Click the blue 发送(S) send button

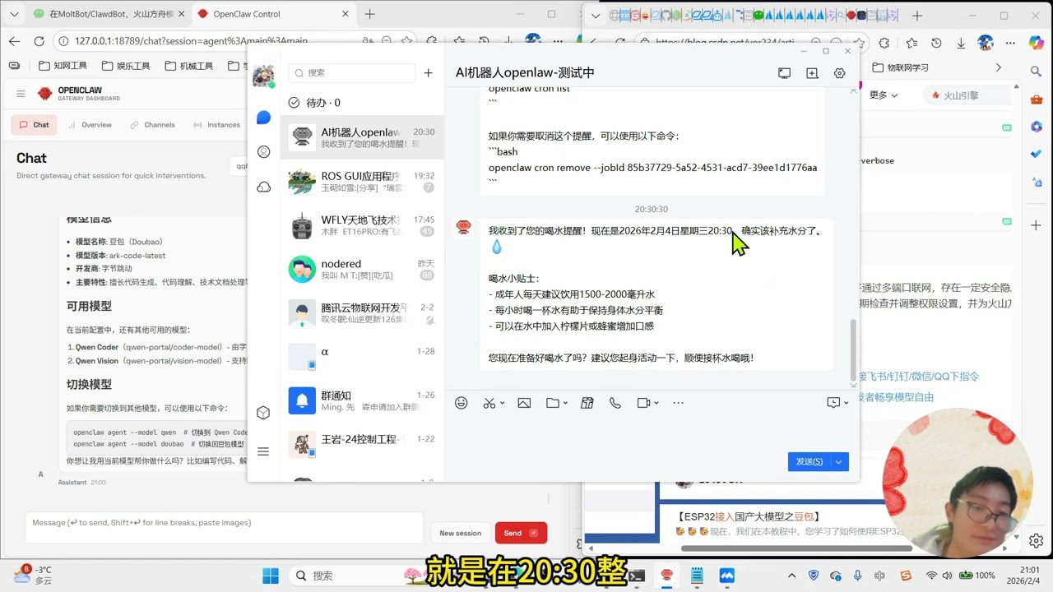pos(809,461)
